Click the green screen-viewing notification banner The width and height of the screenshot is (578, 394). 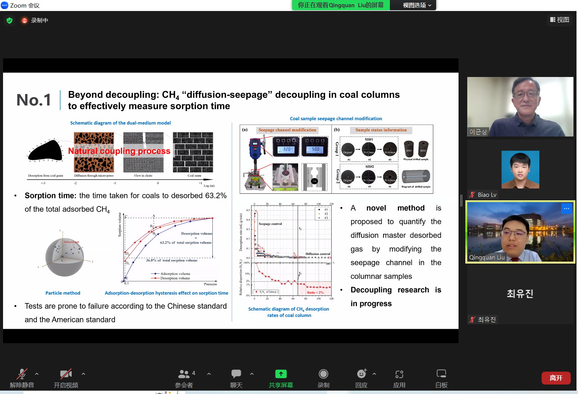(x=341, y=5)
